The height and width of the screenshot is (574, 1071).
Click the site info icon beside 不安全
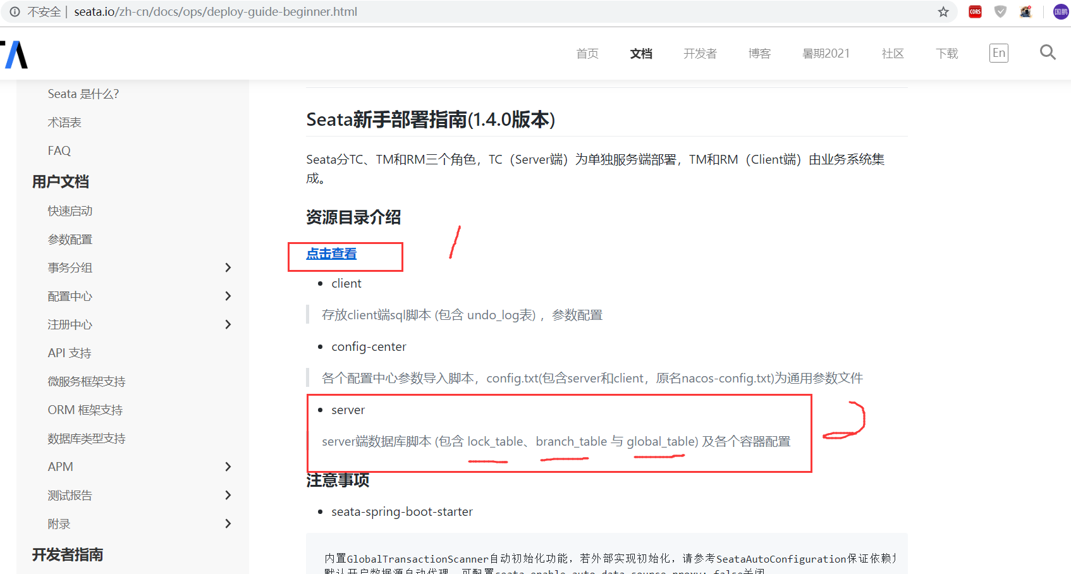[x=15, y=12]
